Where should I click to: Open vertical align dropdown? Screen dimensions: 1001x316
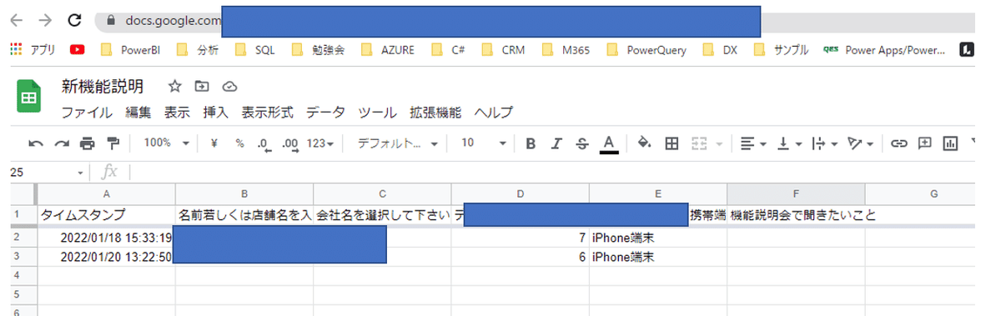tap(789, 143)
